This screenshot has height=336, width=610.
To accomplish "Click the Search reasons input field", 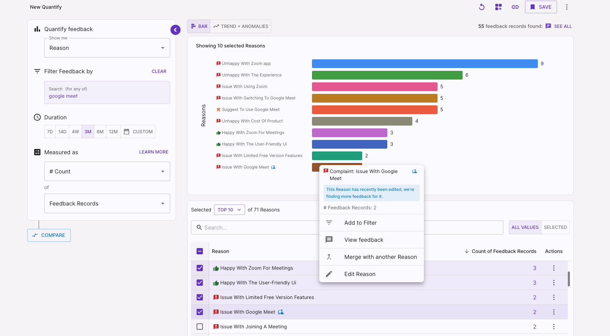I will [x=258, y=227].
